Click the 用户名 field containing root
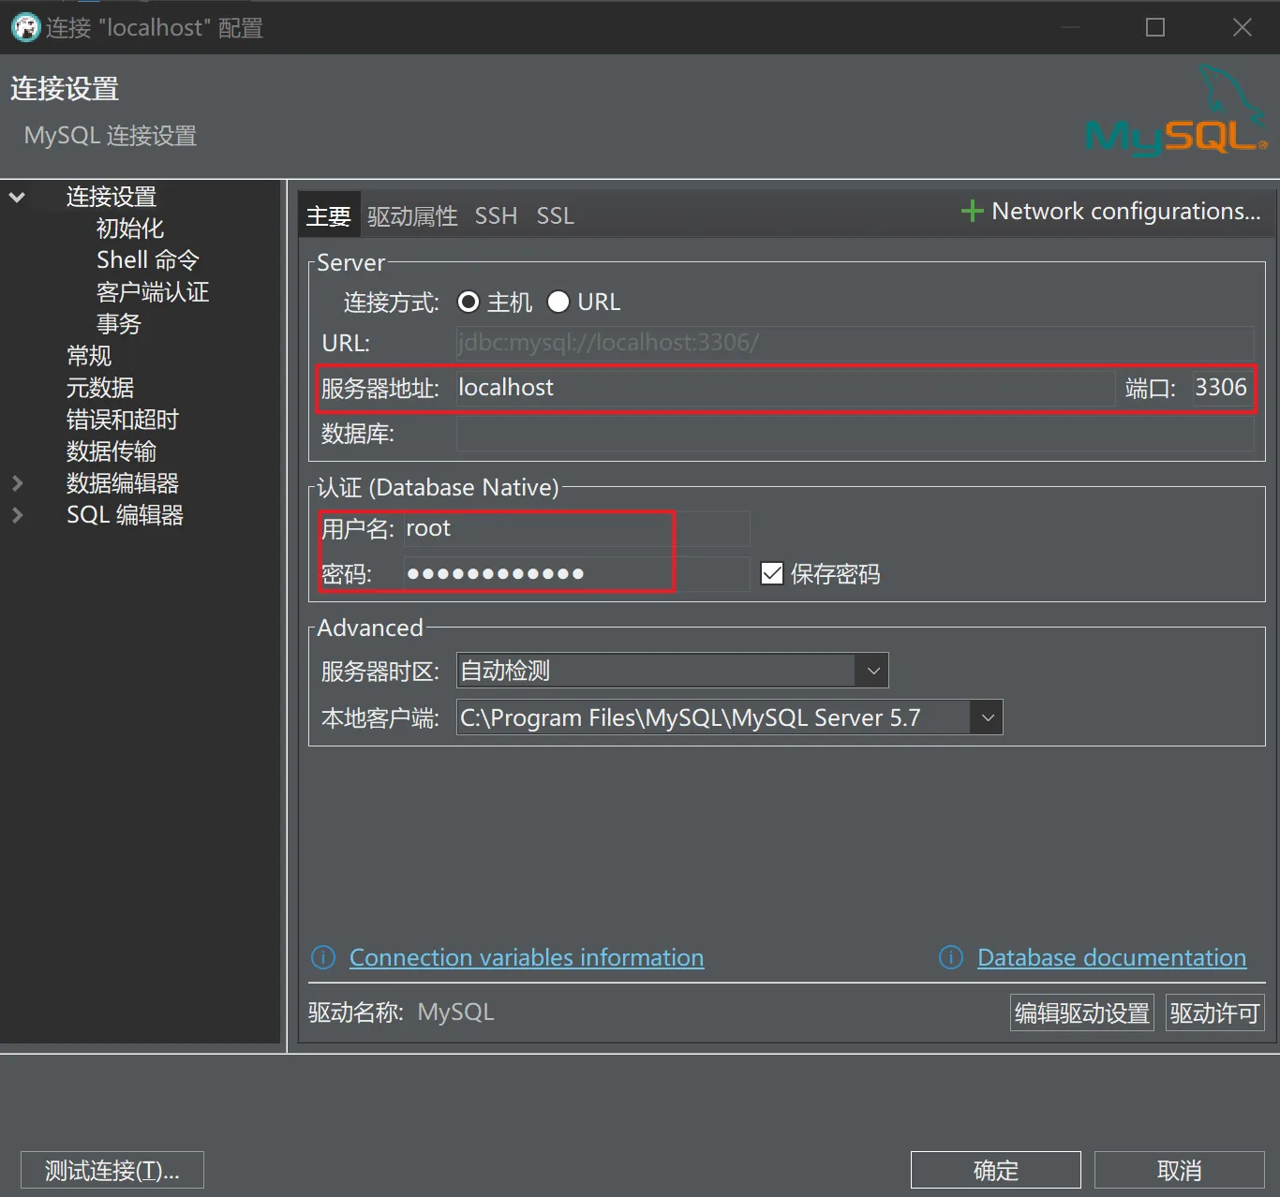1280x1197 pixels. (x=577, y=528)
